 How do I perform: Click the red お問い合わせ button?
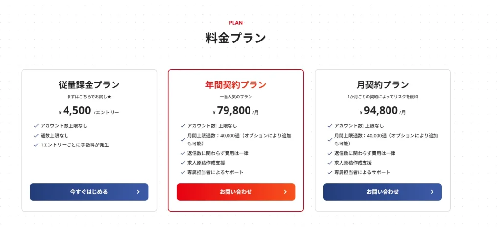pyautogui.click(x=235, y=192)
